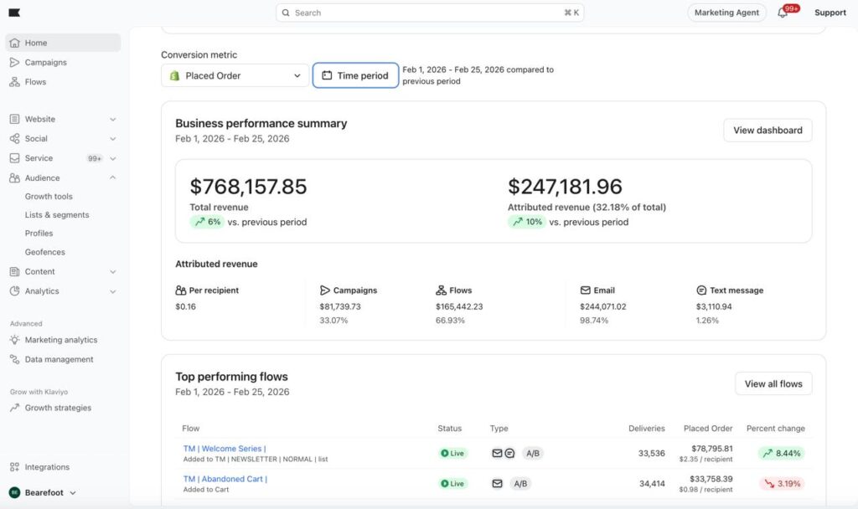Click the Flows icon in sidebar
The height and width of the screenshot is (509, 858).
14,82
